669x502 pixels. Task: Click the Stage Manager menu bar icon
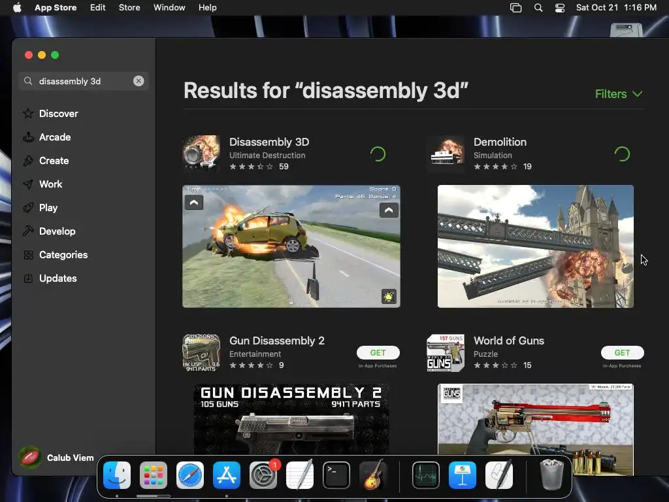click(516, 7)
